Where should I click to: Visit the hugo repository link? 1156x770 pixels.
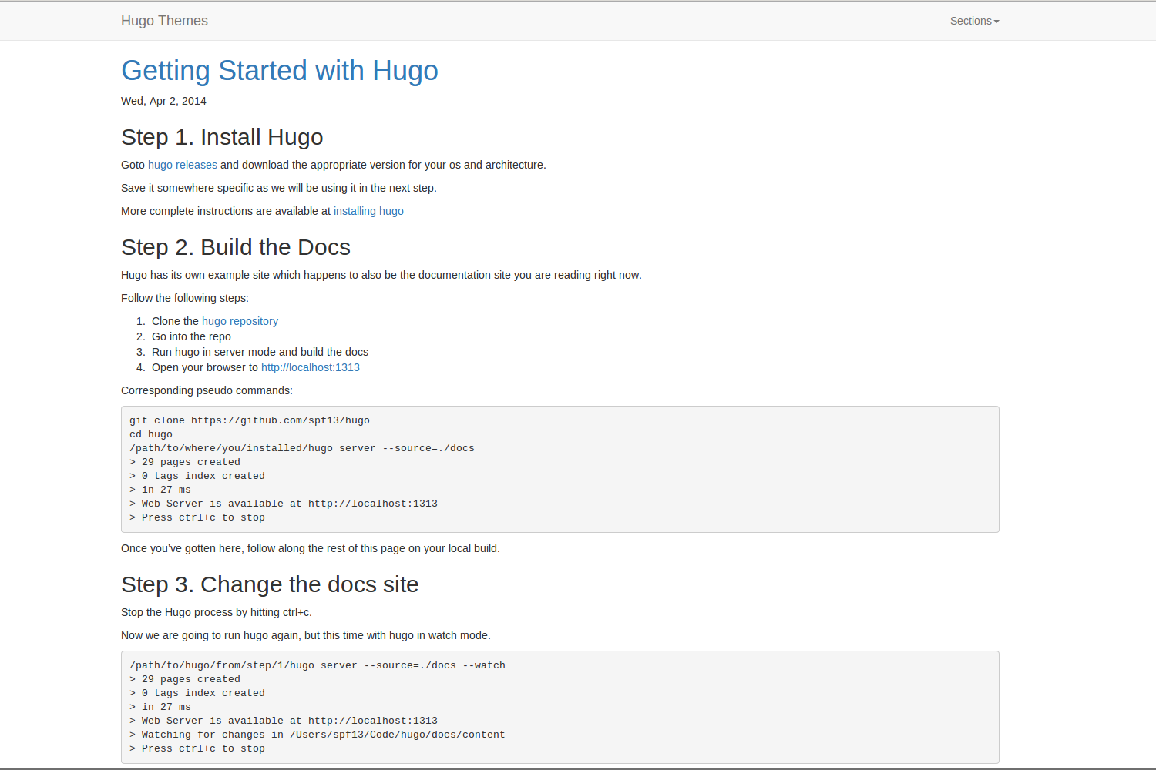tap(240, 321)
